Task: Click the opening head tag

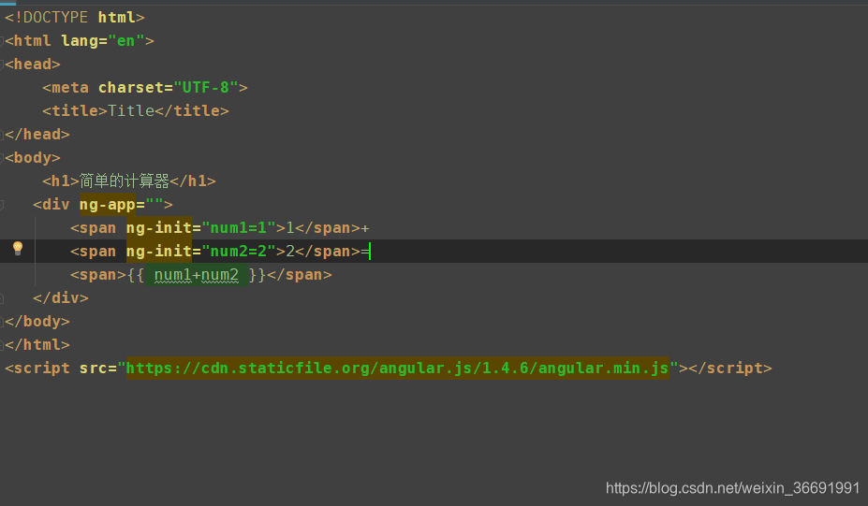Action: coord(33,65)
